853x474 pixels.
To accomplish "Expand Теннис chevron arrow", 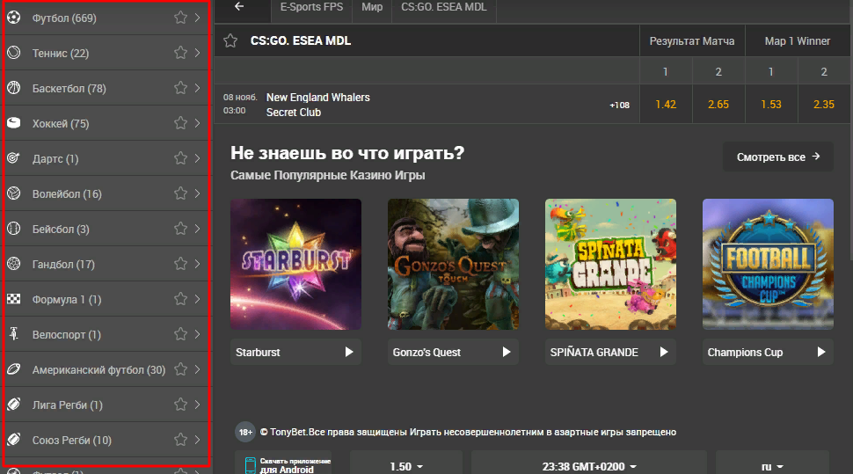I will point(198,53).
